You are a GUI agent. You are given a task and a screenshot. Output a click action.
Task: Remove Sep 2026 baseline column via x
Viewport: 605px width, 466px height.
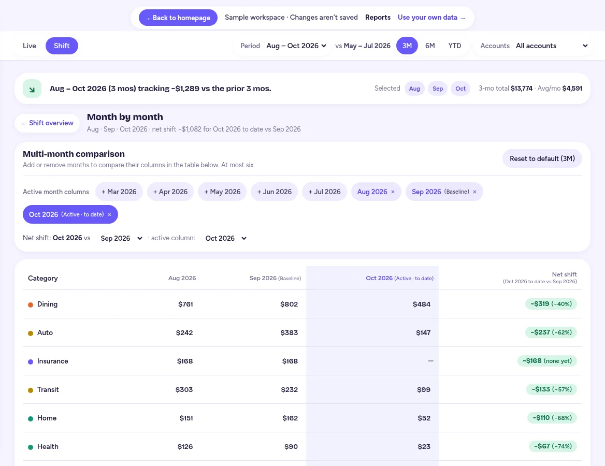(474, 192)
